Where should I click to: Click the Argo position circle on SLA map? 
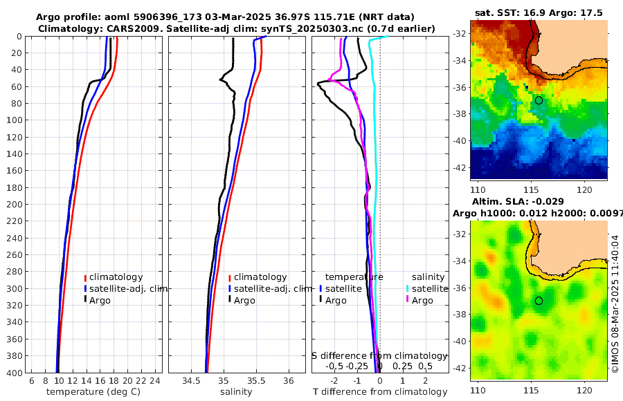coord(539,301)
